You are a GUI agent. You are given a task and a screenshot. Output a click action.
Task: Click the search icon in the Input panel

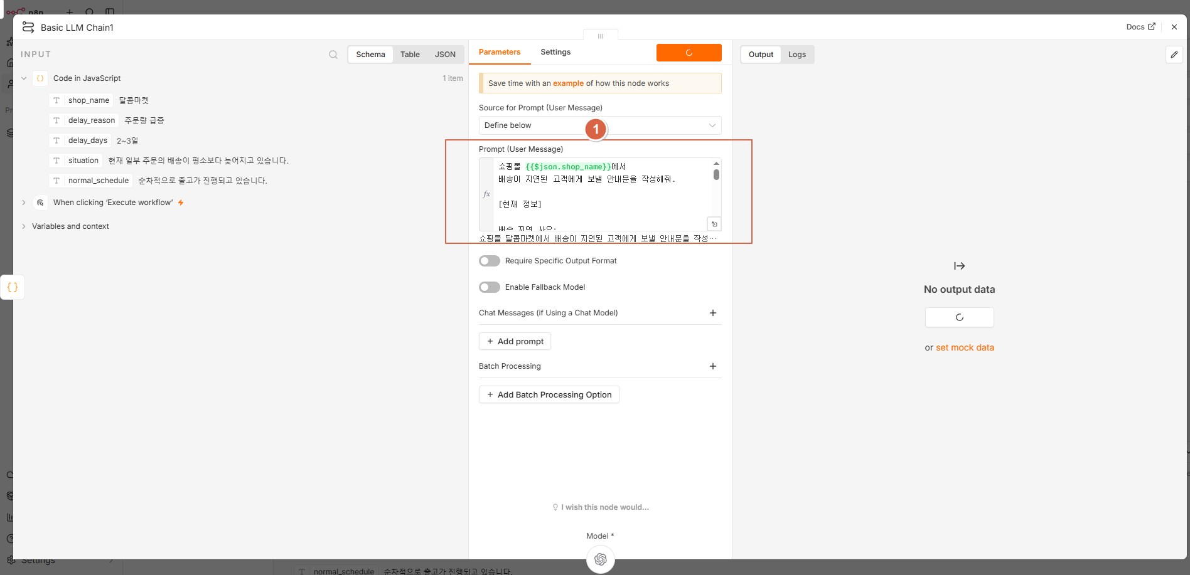[333, 55]
